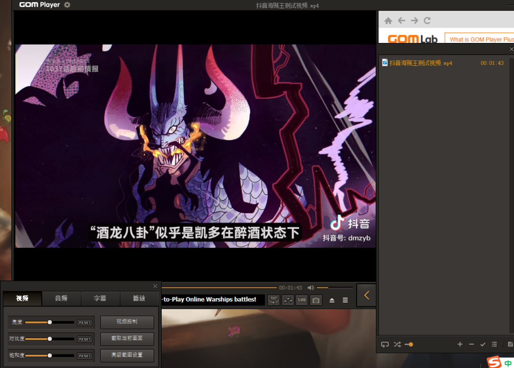Open GOM Player settings gear
Image resolution: width=514 pixels, height=368 pixels.
click(x=67, y=5)
